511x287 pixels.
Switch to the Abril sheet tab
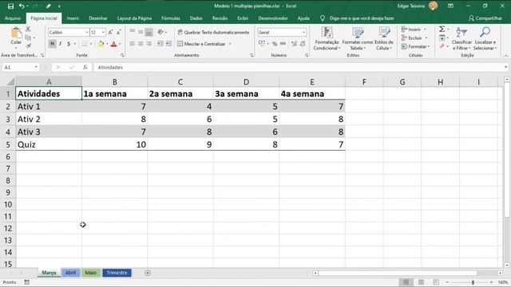tap(70, 273)
